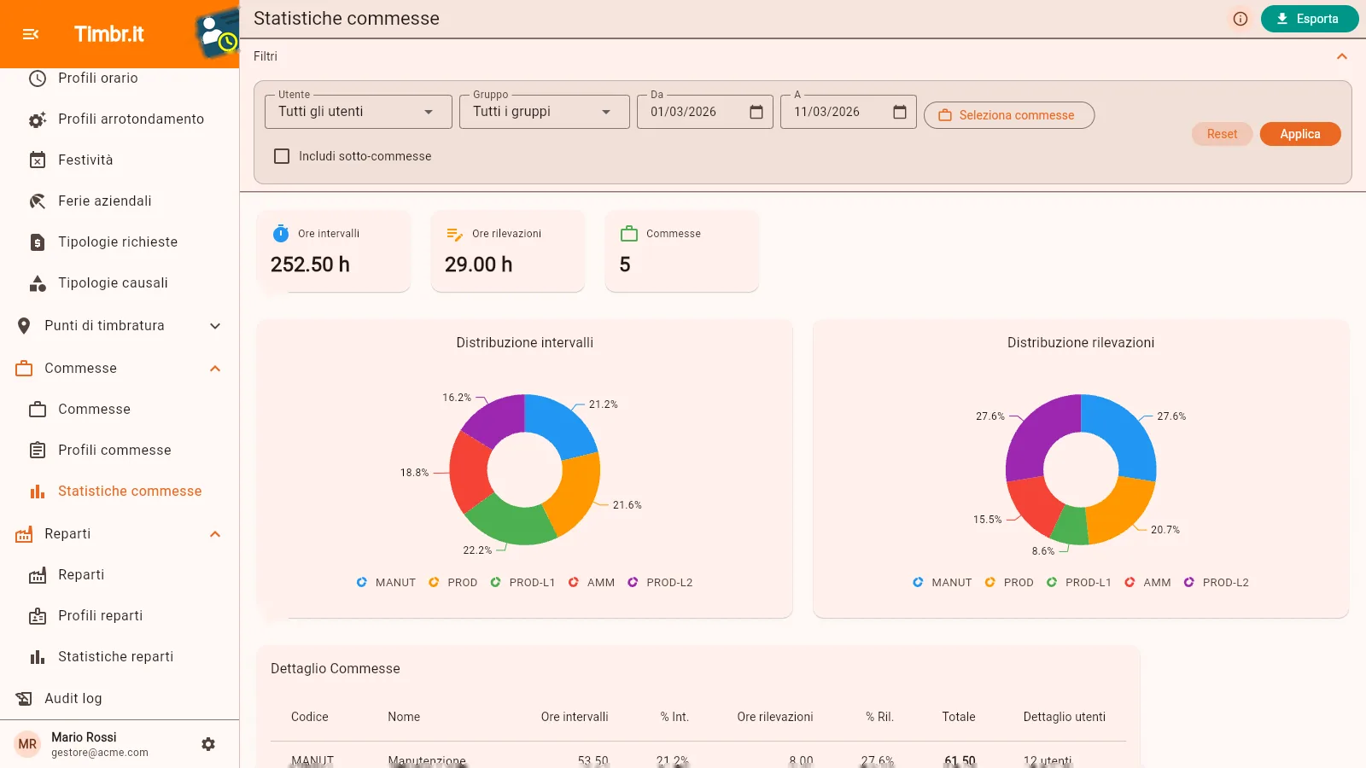
Task: Click the Totale column header
Action: tap(959, 718)
